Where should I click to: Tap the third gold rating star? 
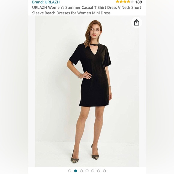pyautogui.click(x=125, y=2)
